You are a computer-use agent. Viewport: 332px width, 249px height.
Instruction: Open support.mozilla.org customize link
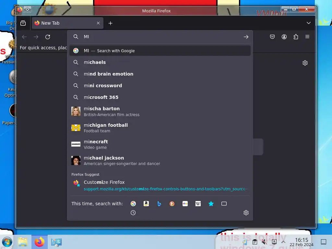point(164,189)
